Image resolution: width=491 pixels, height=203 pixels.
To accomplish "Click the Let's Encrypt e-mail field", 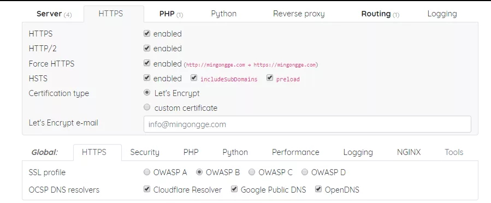I will click(307, 124).
